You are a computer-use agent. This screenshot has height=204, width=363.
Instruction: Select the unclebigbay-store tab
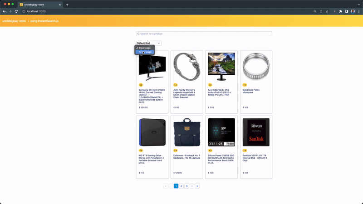(x=40, y=5)
